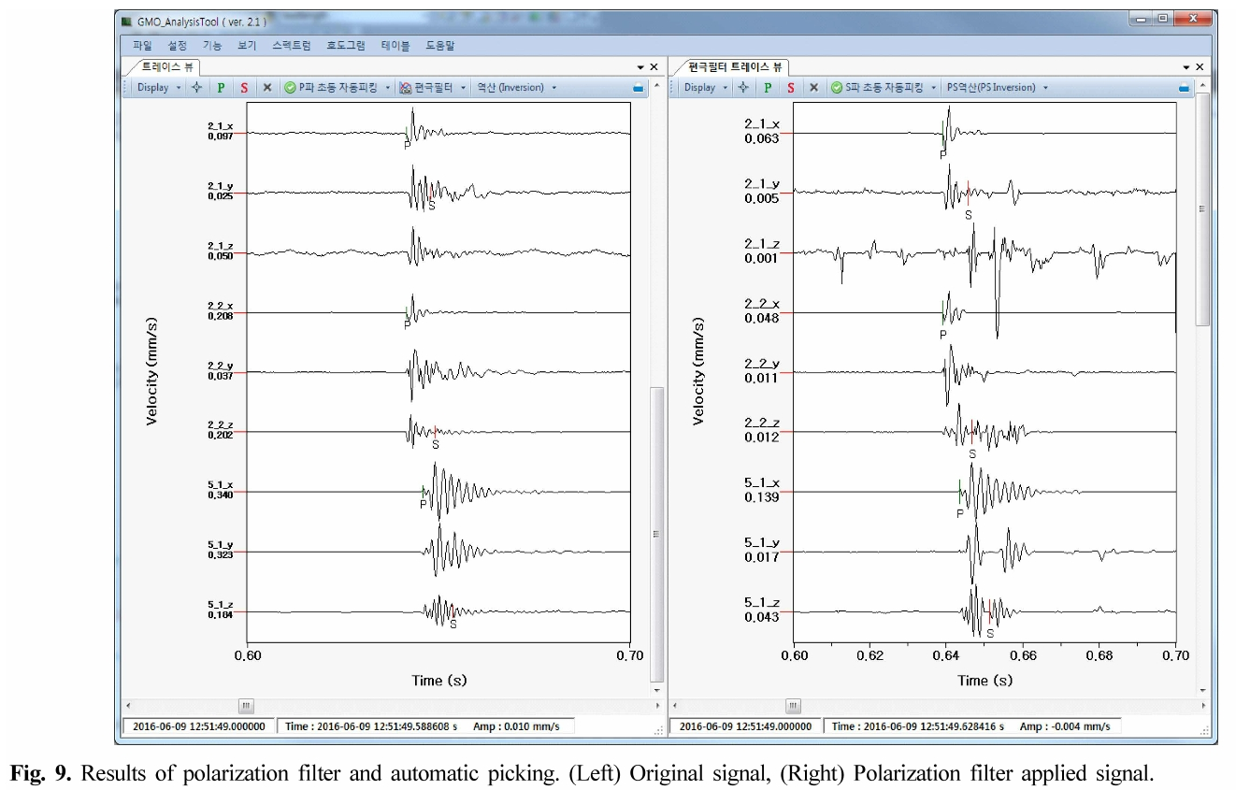Viewport: 1236px width, 790px height.
Task: Click left panel scroll-up arrow
Action: click(x=656, y=86)
